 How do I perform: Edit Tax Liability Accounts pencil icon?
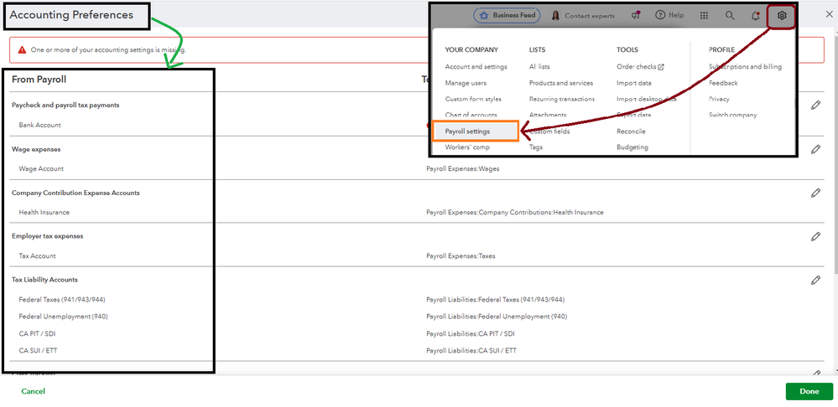point(815,280)
